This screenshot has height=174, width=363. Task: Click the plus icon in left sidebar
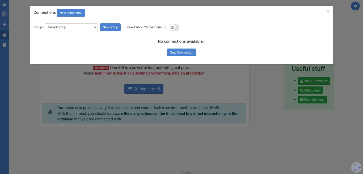coord(4,24)
